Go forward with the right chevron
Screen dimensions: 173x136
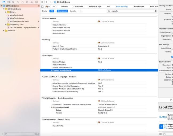coord(51,2)
